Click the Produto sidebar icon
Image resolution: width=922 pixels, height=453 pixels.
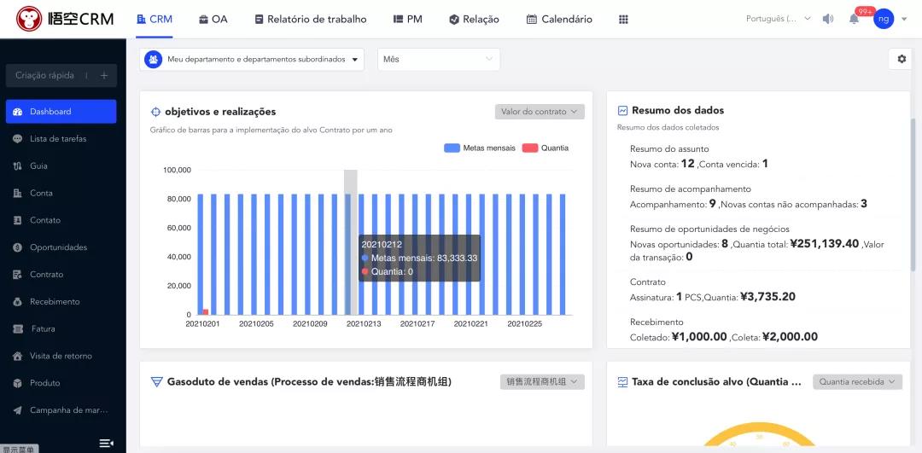pos(18,382)
